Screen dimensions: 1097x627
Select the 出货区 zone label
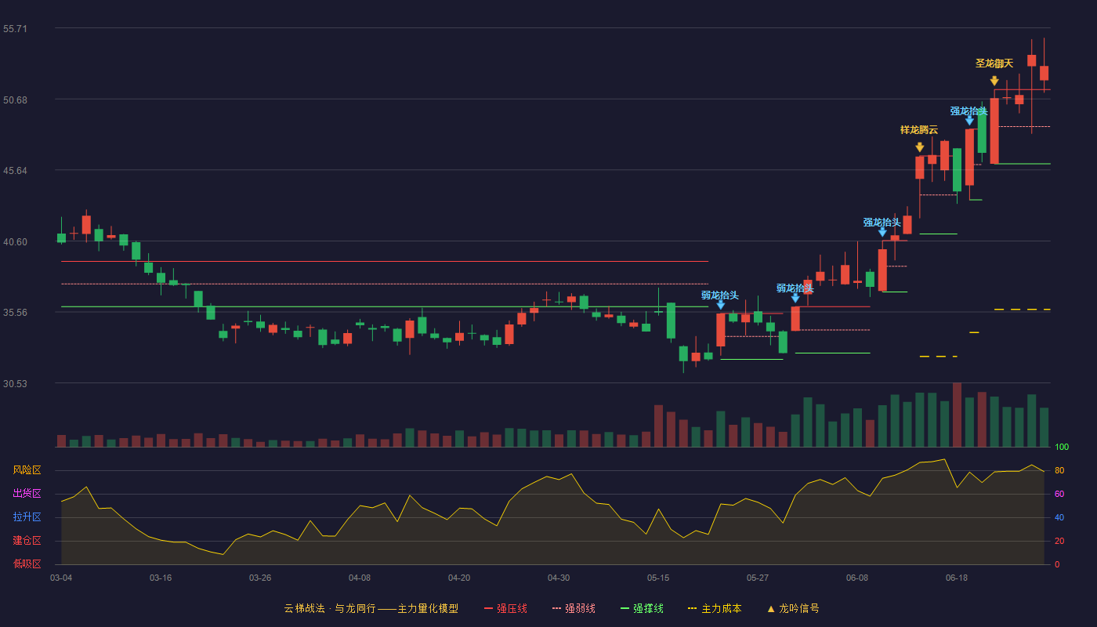coord(27,494)
